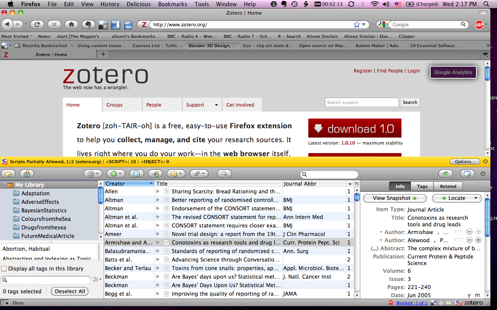Bookmark page with the star icon
Screen dimensions: 497x310
pos(357,24)
